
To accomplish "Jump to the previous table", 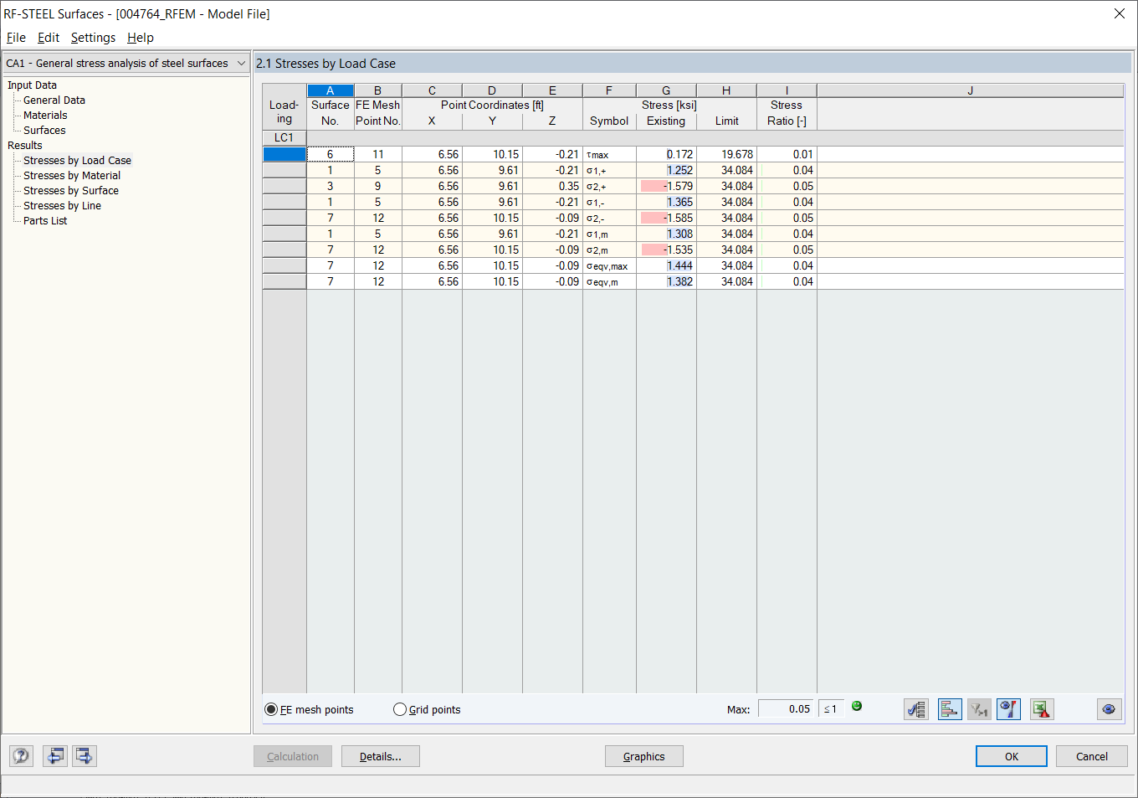I will pos(54,755).
